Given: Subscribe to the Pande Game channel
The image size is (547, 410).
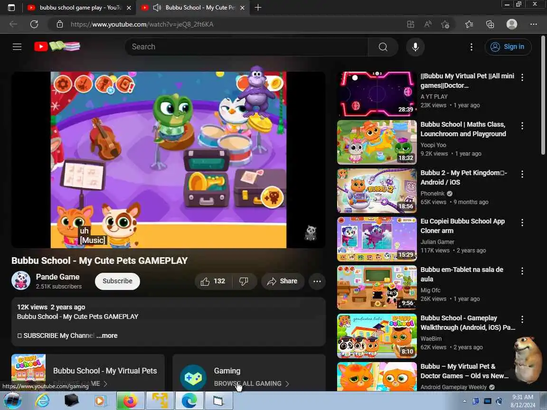Looking at the screenshot, I should 118,281.
